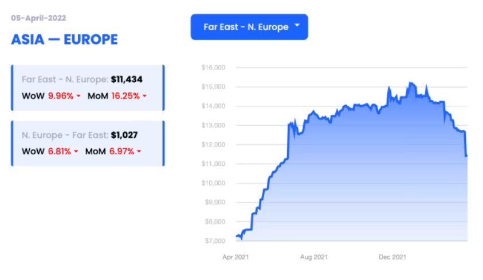Click the dropdown caret on the blue route selector
Screen dimensions: 483x280
[x=297, y=26]
